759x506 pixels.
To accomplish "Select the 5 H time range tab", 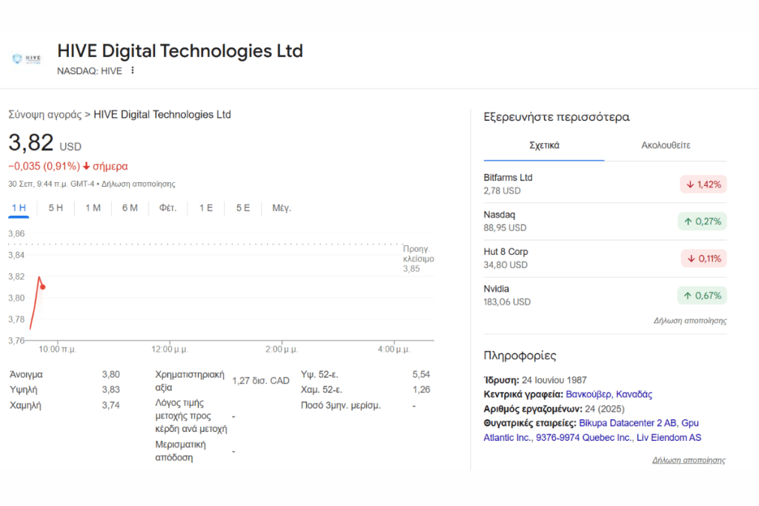I will coord(56,208).
